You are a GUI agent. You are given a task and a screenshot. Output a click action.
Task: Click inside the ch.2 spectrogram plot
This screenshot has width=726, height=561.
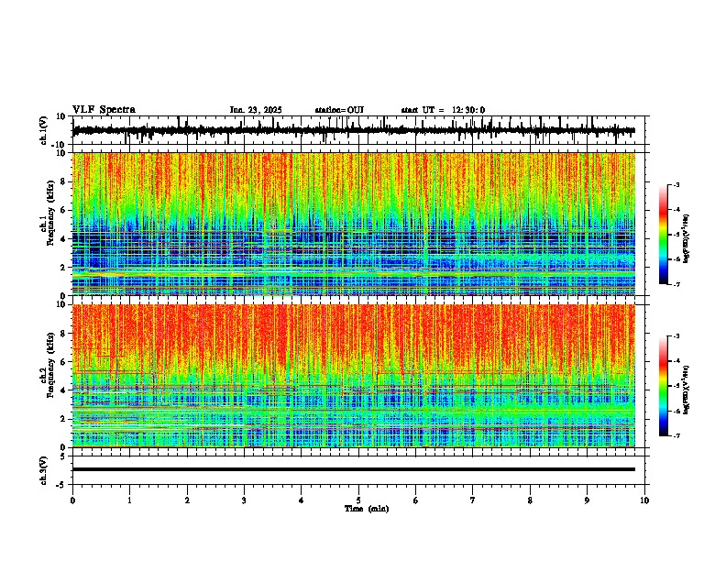(353, 376)
